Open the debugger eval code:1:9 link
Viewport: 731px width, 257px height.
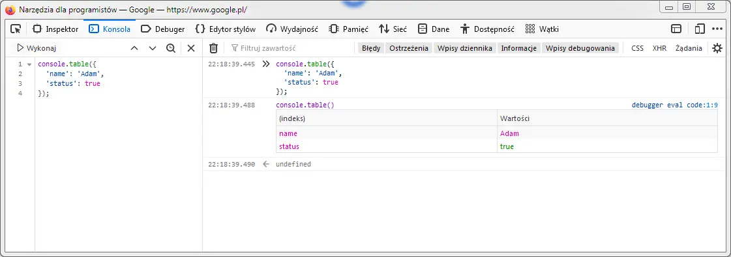[674, 105]
